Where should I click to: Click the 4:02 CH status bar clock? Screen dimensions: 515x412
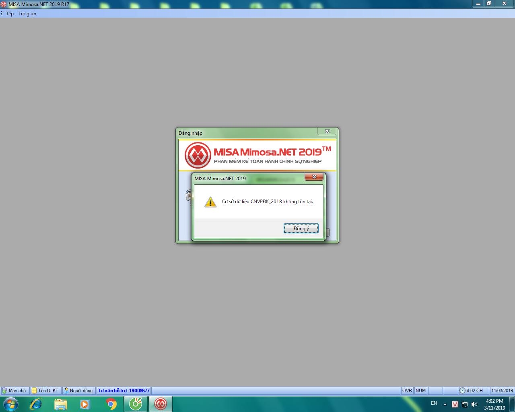coord(474,391)
